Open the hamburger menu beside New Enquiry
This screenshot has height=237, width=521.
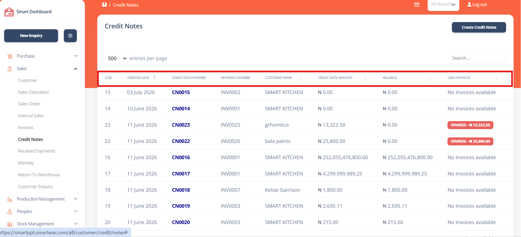[x=70, y=36]
